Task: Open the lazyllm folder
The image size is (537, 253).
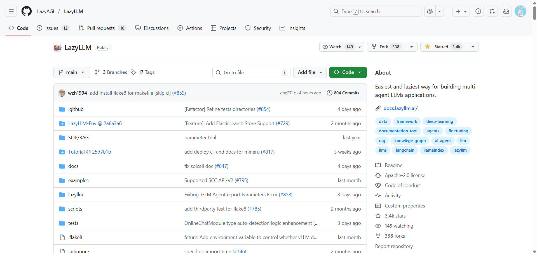Action: click(x=76, y=195)
